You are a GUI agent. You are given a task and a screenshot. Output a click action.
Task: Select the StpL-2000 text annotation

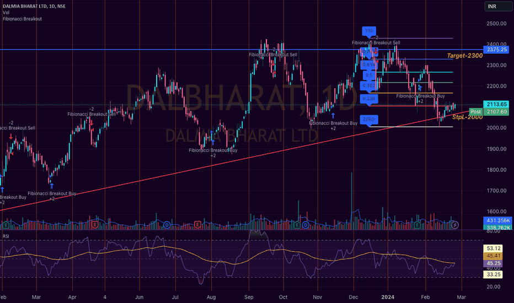[x=467, y=117]
